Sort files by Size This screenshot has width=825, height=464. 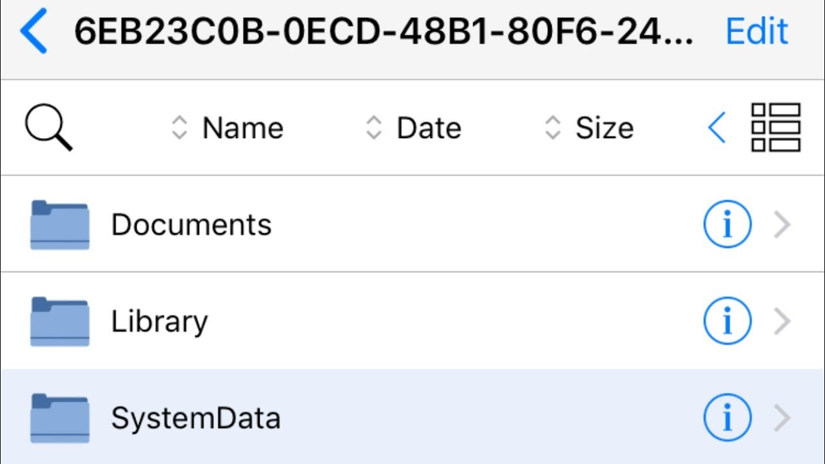pos(589,128)
